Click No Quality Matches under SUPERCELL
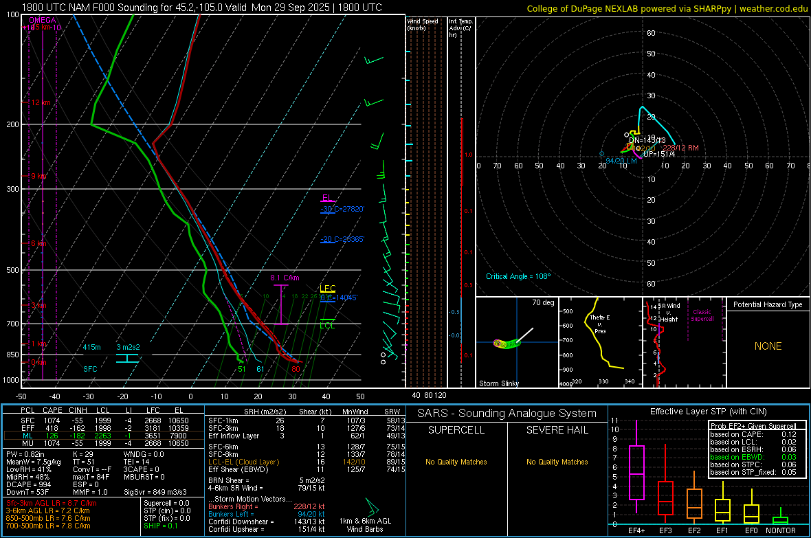The width and height of the screenshot is (811, 538). point(456,462)
